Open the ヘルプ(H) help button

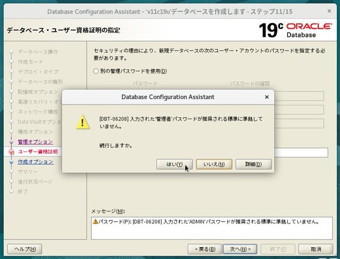tap(25, 249)
